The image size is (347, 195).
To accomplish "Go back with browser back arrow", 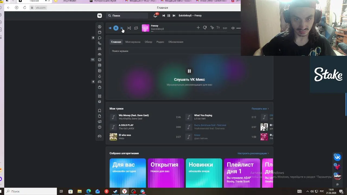I will [8, 8].
